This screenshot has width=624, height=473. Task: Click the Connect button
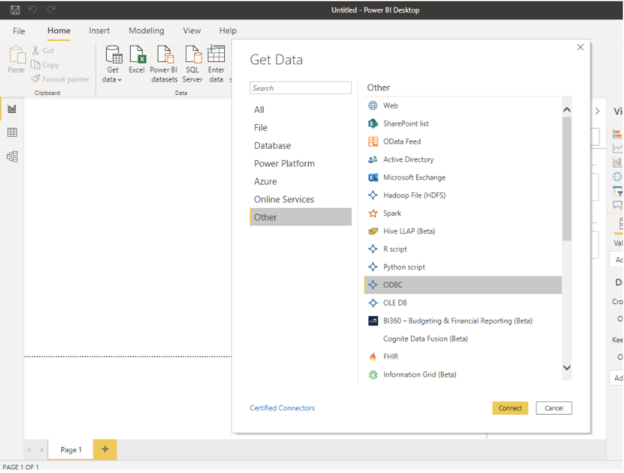pyautogui.click(x=510, y=408)
